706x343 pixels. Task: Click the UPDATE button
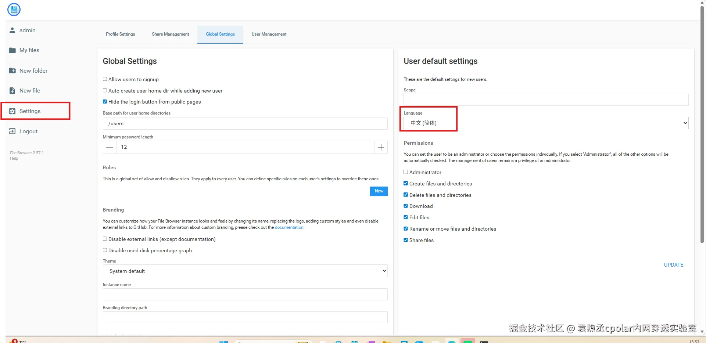click(674, 265)
